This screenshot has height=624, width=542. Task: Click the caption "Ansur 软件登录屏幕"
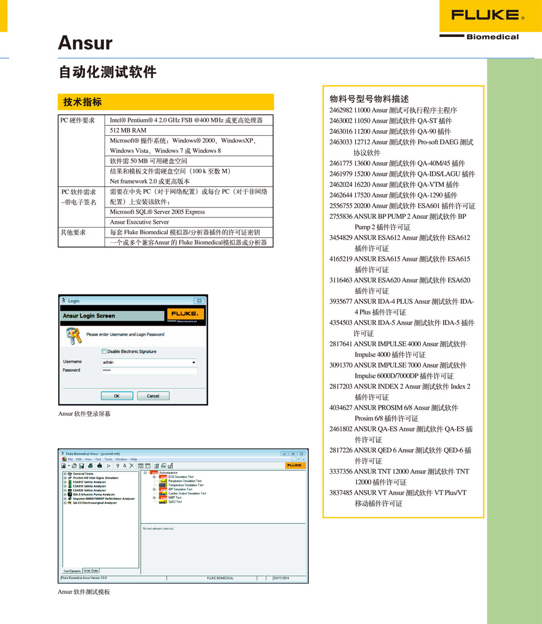pos(84,414)
